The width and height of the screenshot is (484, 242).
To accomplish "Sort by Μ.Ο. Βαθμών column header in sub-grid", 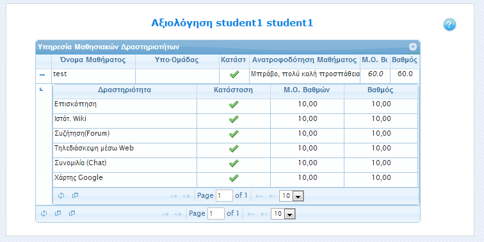I will [x=307, y=90].
